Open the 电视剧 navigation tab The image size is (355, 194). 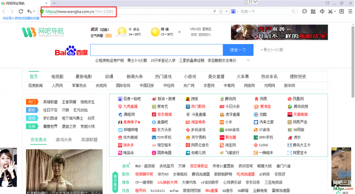click(57, 77)
